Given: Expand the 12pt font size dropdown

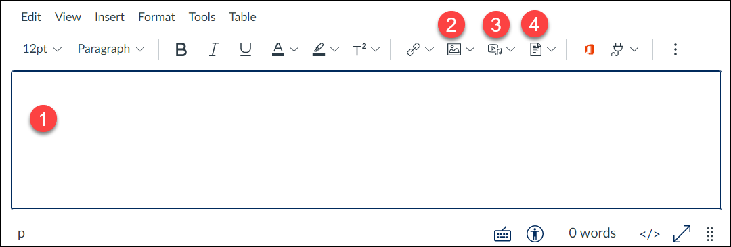Looking at the screenshot, I should point(42,49).
